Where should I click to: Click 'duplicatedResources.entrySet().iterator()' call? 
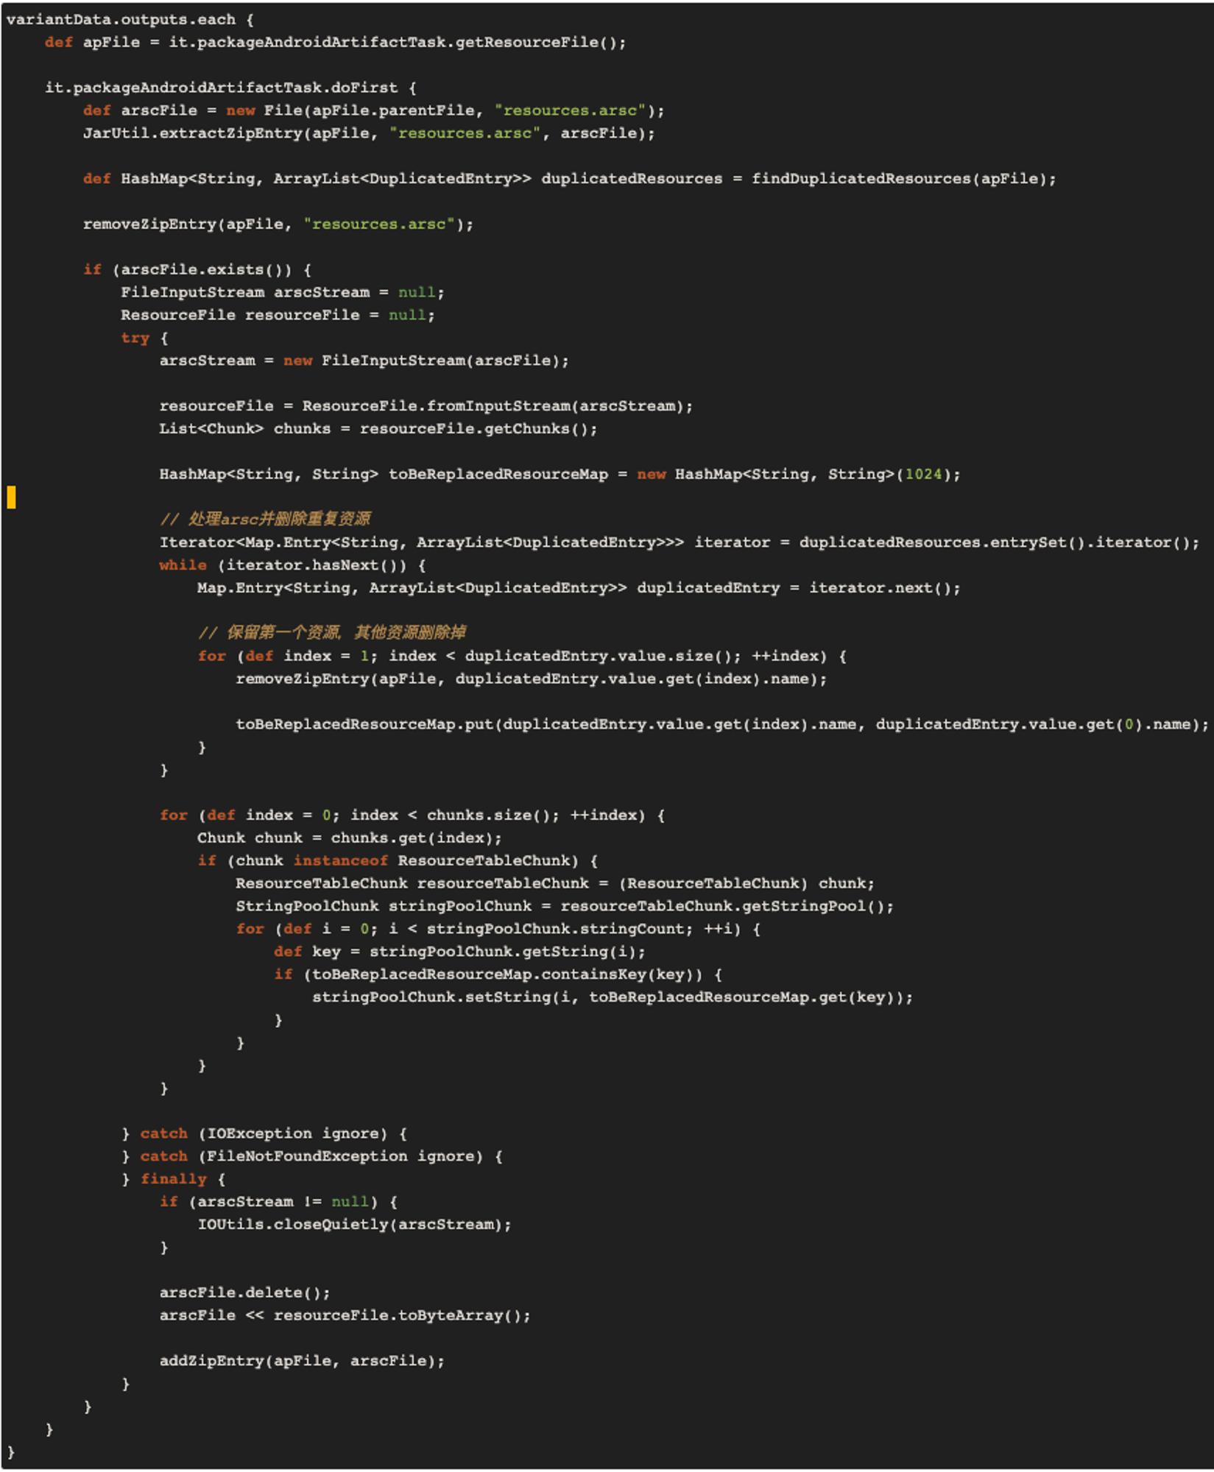point(995,542)
